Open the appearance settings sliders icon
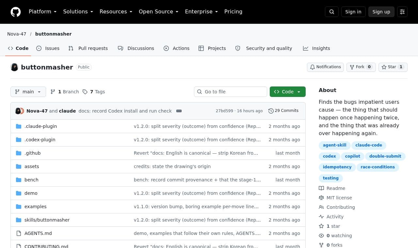Viewport: 418px width, 248px height. 402,12
